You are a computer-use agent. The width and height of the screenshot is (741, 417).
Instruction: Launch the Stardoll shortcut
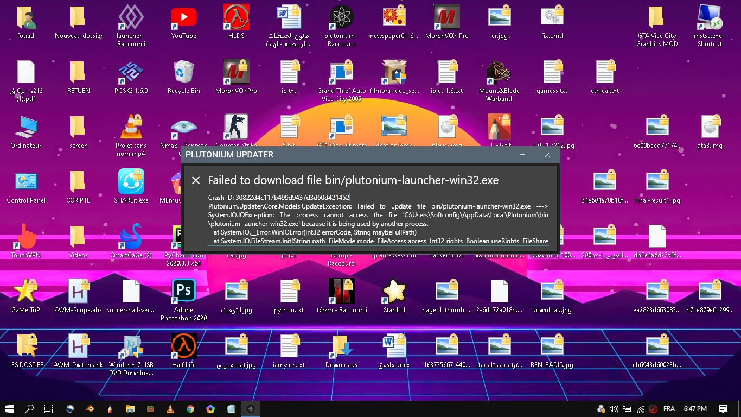tap(394, 296)
